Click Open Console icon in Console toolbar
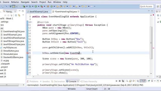Screen dimensions: 161x91 [x=158, y=81]
